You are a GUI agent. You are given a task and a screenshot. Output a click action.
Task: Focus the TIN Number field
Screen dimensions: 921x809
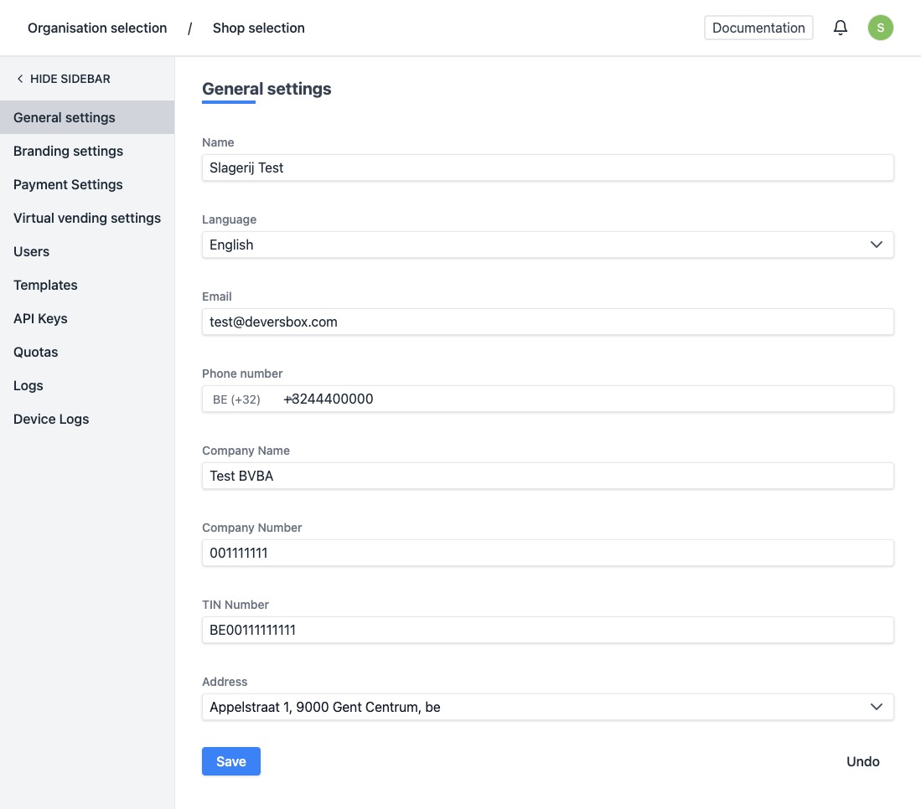coord(547,630)
